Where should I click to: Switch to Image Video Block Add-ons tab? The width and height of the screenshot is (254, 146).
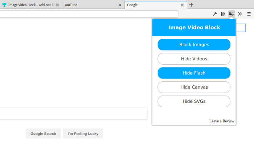pos(29,5)
